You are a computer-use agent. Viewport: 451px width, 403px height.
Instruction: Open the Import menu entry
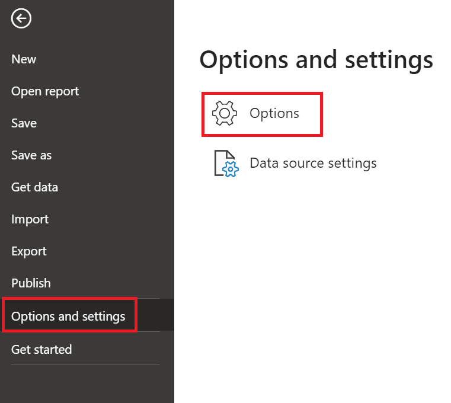pos(30,219)
